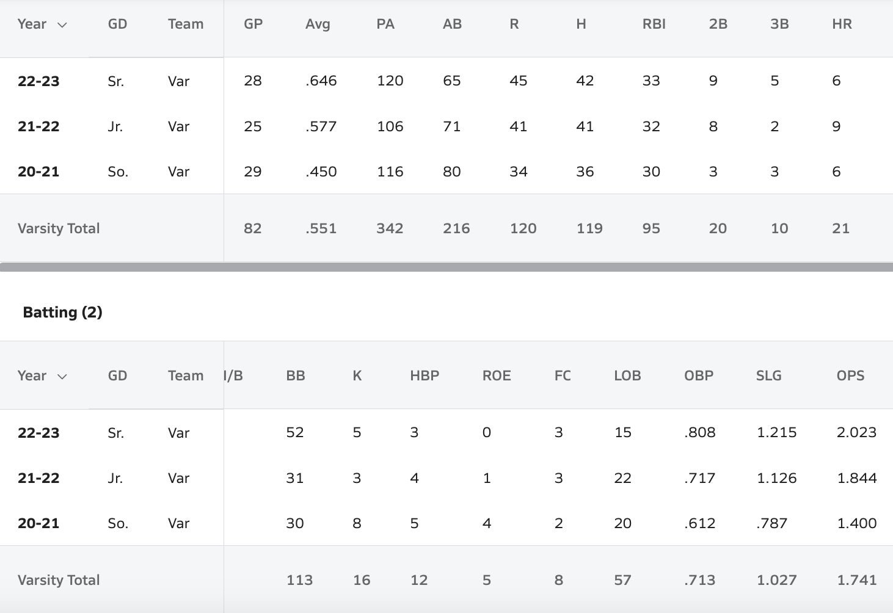
Task: Sort top table by HR column header
Action: [x=842, y=24]
